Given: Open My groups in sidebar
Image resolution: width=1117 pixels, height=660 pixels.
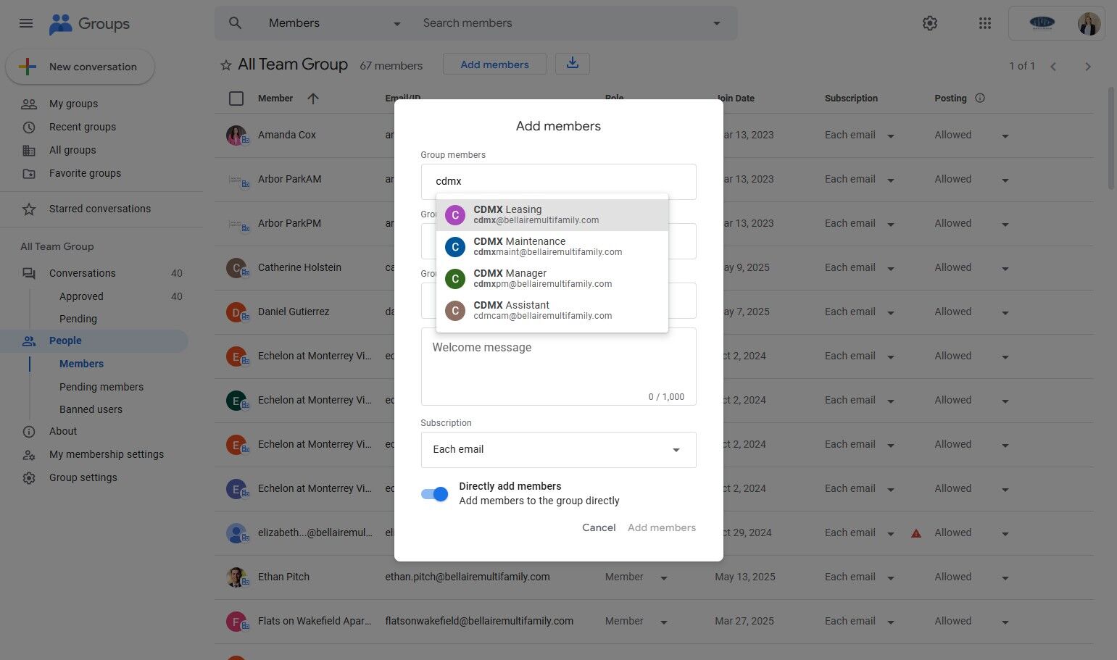Looking at the screenshot, I should (x=73, y=104).
